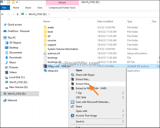Sort by the Type column header

pos(130,22)
